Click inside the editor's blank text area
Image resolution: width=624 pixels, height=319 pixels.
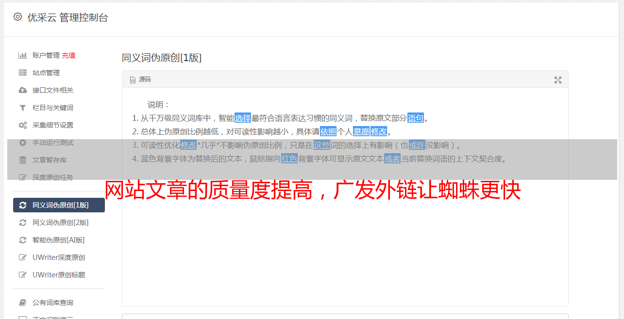[345, 242]
